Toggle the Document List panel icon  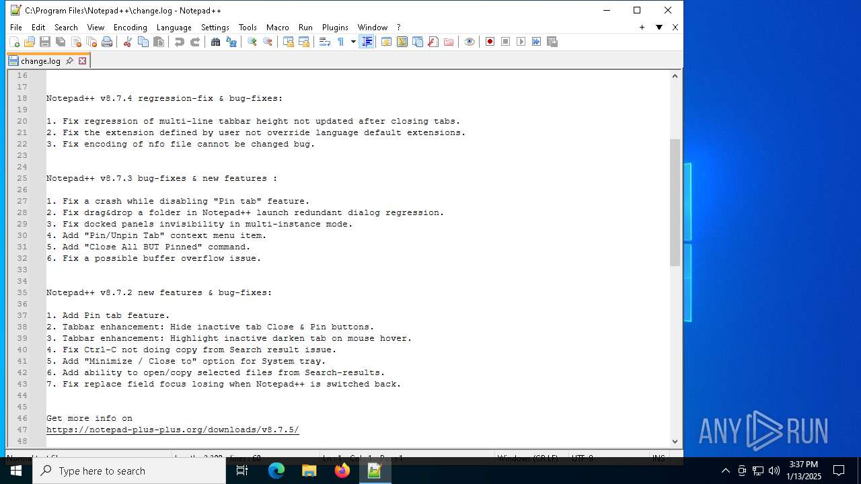point(418,42)
